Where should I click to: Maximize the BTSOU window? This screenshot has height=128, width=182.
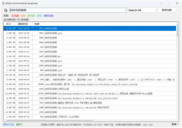169,3
